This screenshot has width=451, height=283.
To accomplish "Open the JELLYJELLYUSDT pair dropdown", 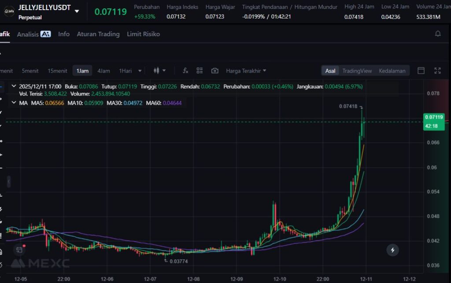I will (77, 11).
